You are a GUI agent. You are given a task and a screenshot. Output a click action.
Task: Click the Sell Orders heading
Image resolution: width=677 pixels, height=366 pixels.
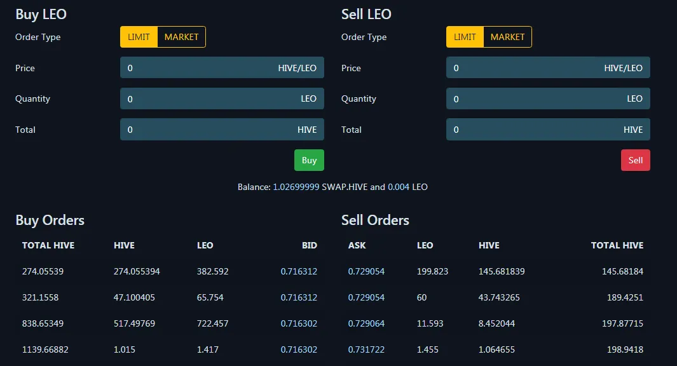click(375, 220)
